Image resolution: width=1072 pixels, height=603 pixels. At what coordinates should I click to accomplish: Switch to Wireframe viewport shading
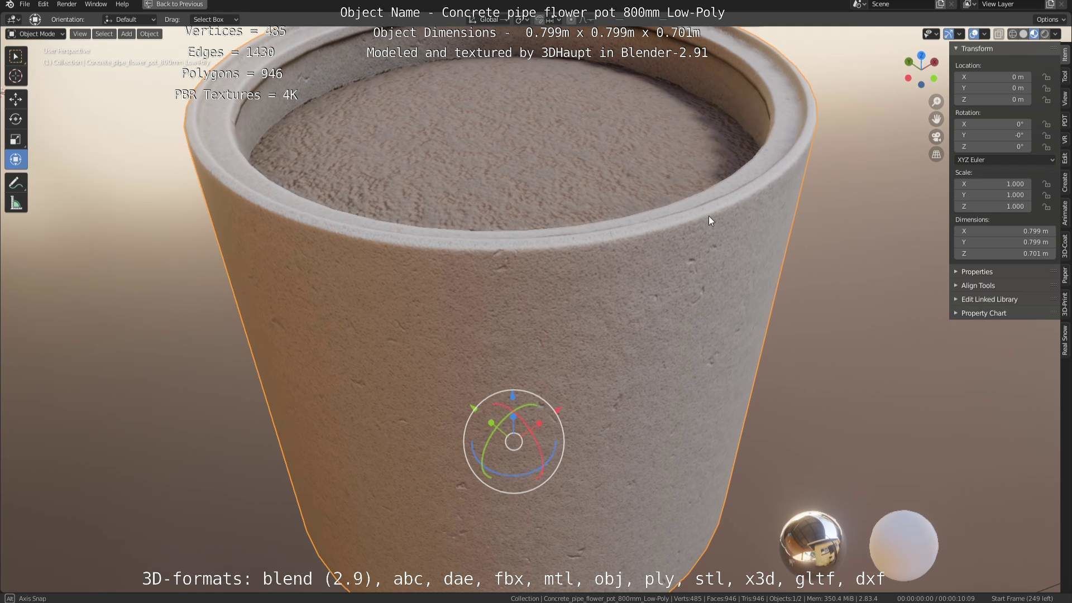pyautogui.click(x=1013, y=34)
